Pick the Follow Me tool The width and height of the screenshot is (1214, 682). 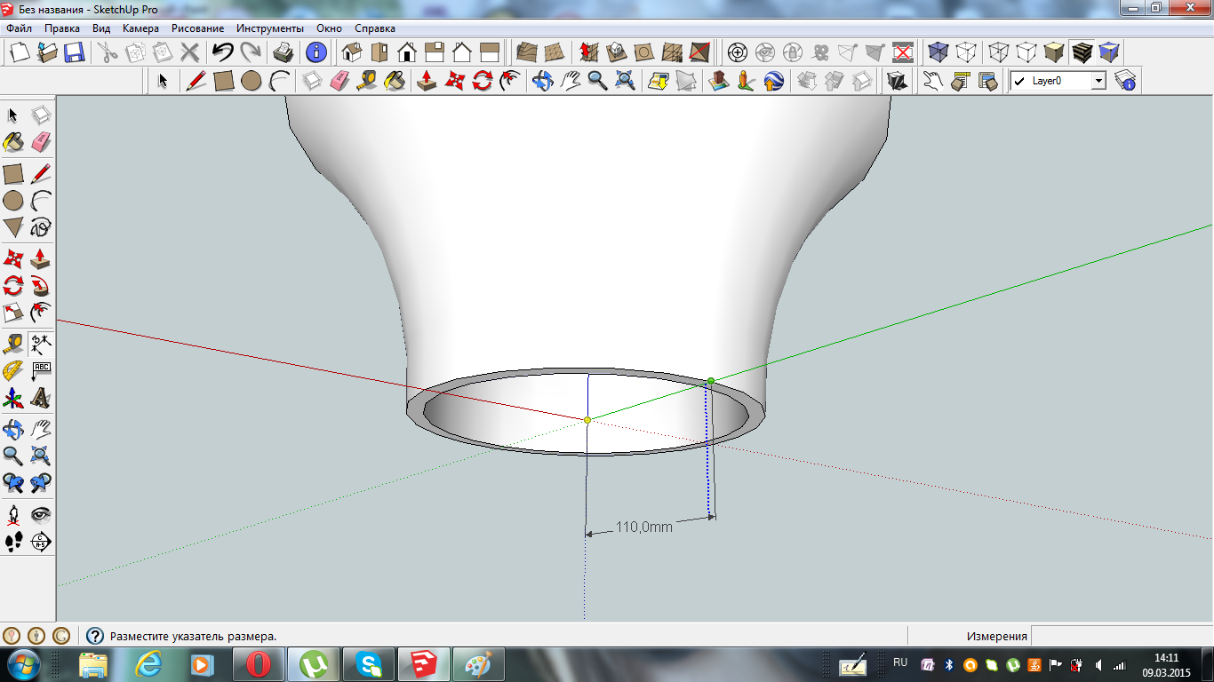coord(40,286)
